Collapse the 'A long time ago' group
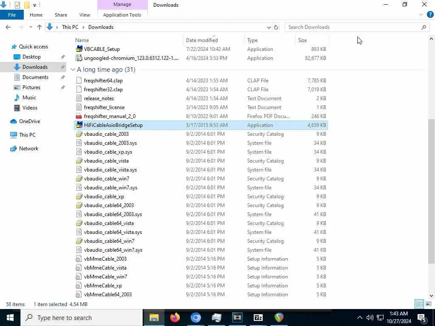Viewport: 435px width, 326px height. [73, 70]
